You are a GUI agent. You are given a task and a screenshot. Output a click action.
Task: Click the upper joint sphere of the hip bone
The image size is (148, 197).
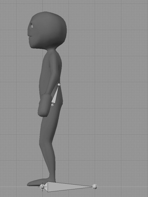point(59,85)
